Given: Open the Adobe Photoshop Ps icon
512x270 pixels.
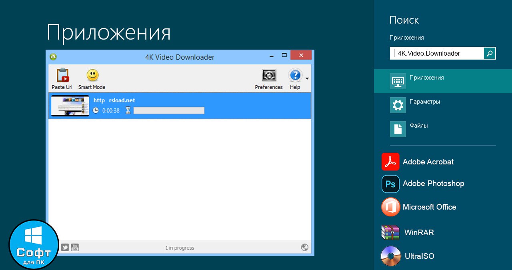Looking at the screenshot, I should pyautogui.click(x=390, y=184).
